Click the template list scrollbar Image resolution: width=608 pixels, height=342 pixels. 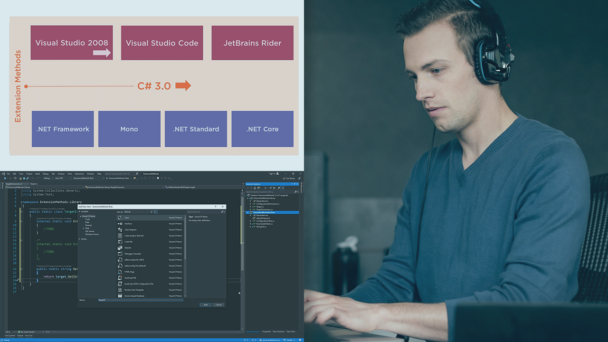click(x=185, y=256)
